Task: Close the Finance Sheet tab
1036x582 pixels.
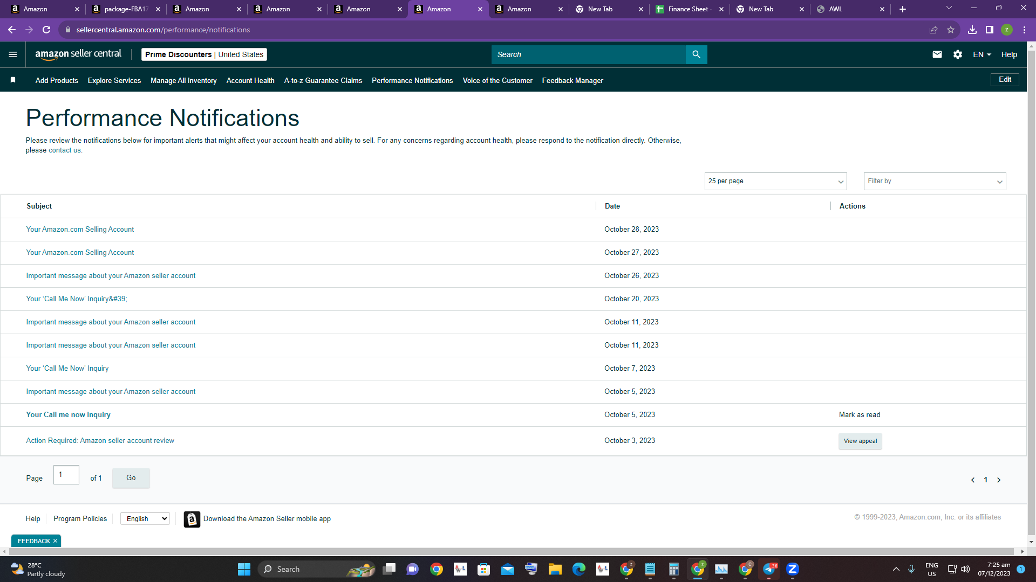Action: [x=721, y=9]
